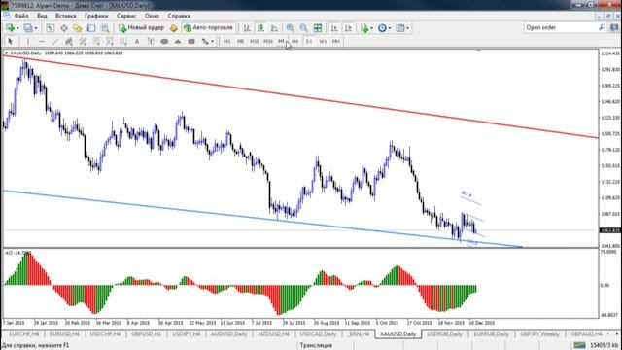Switch to the W1 timeframe

click(x=323, y=41)
